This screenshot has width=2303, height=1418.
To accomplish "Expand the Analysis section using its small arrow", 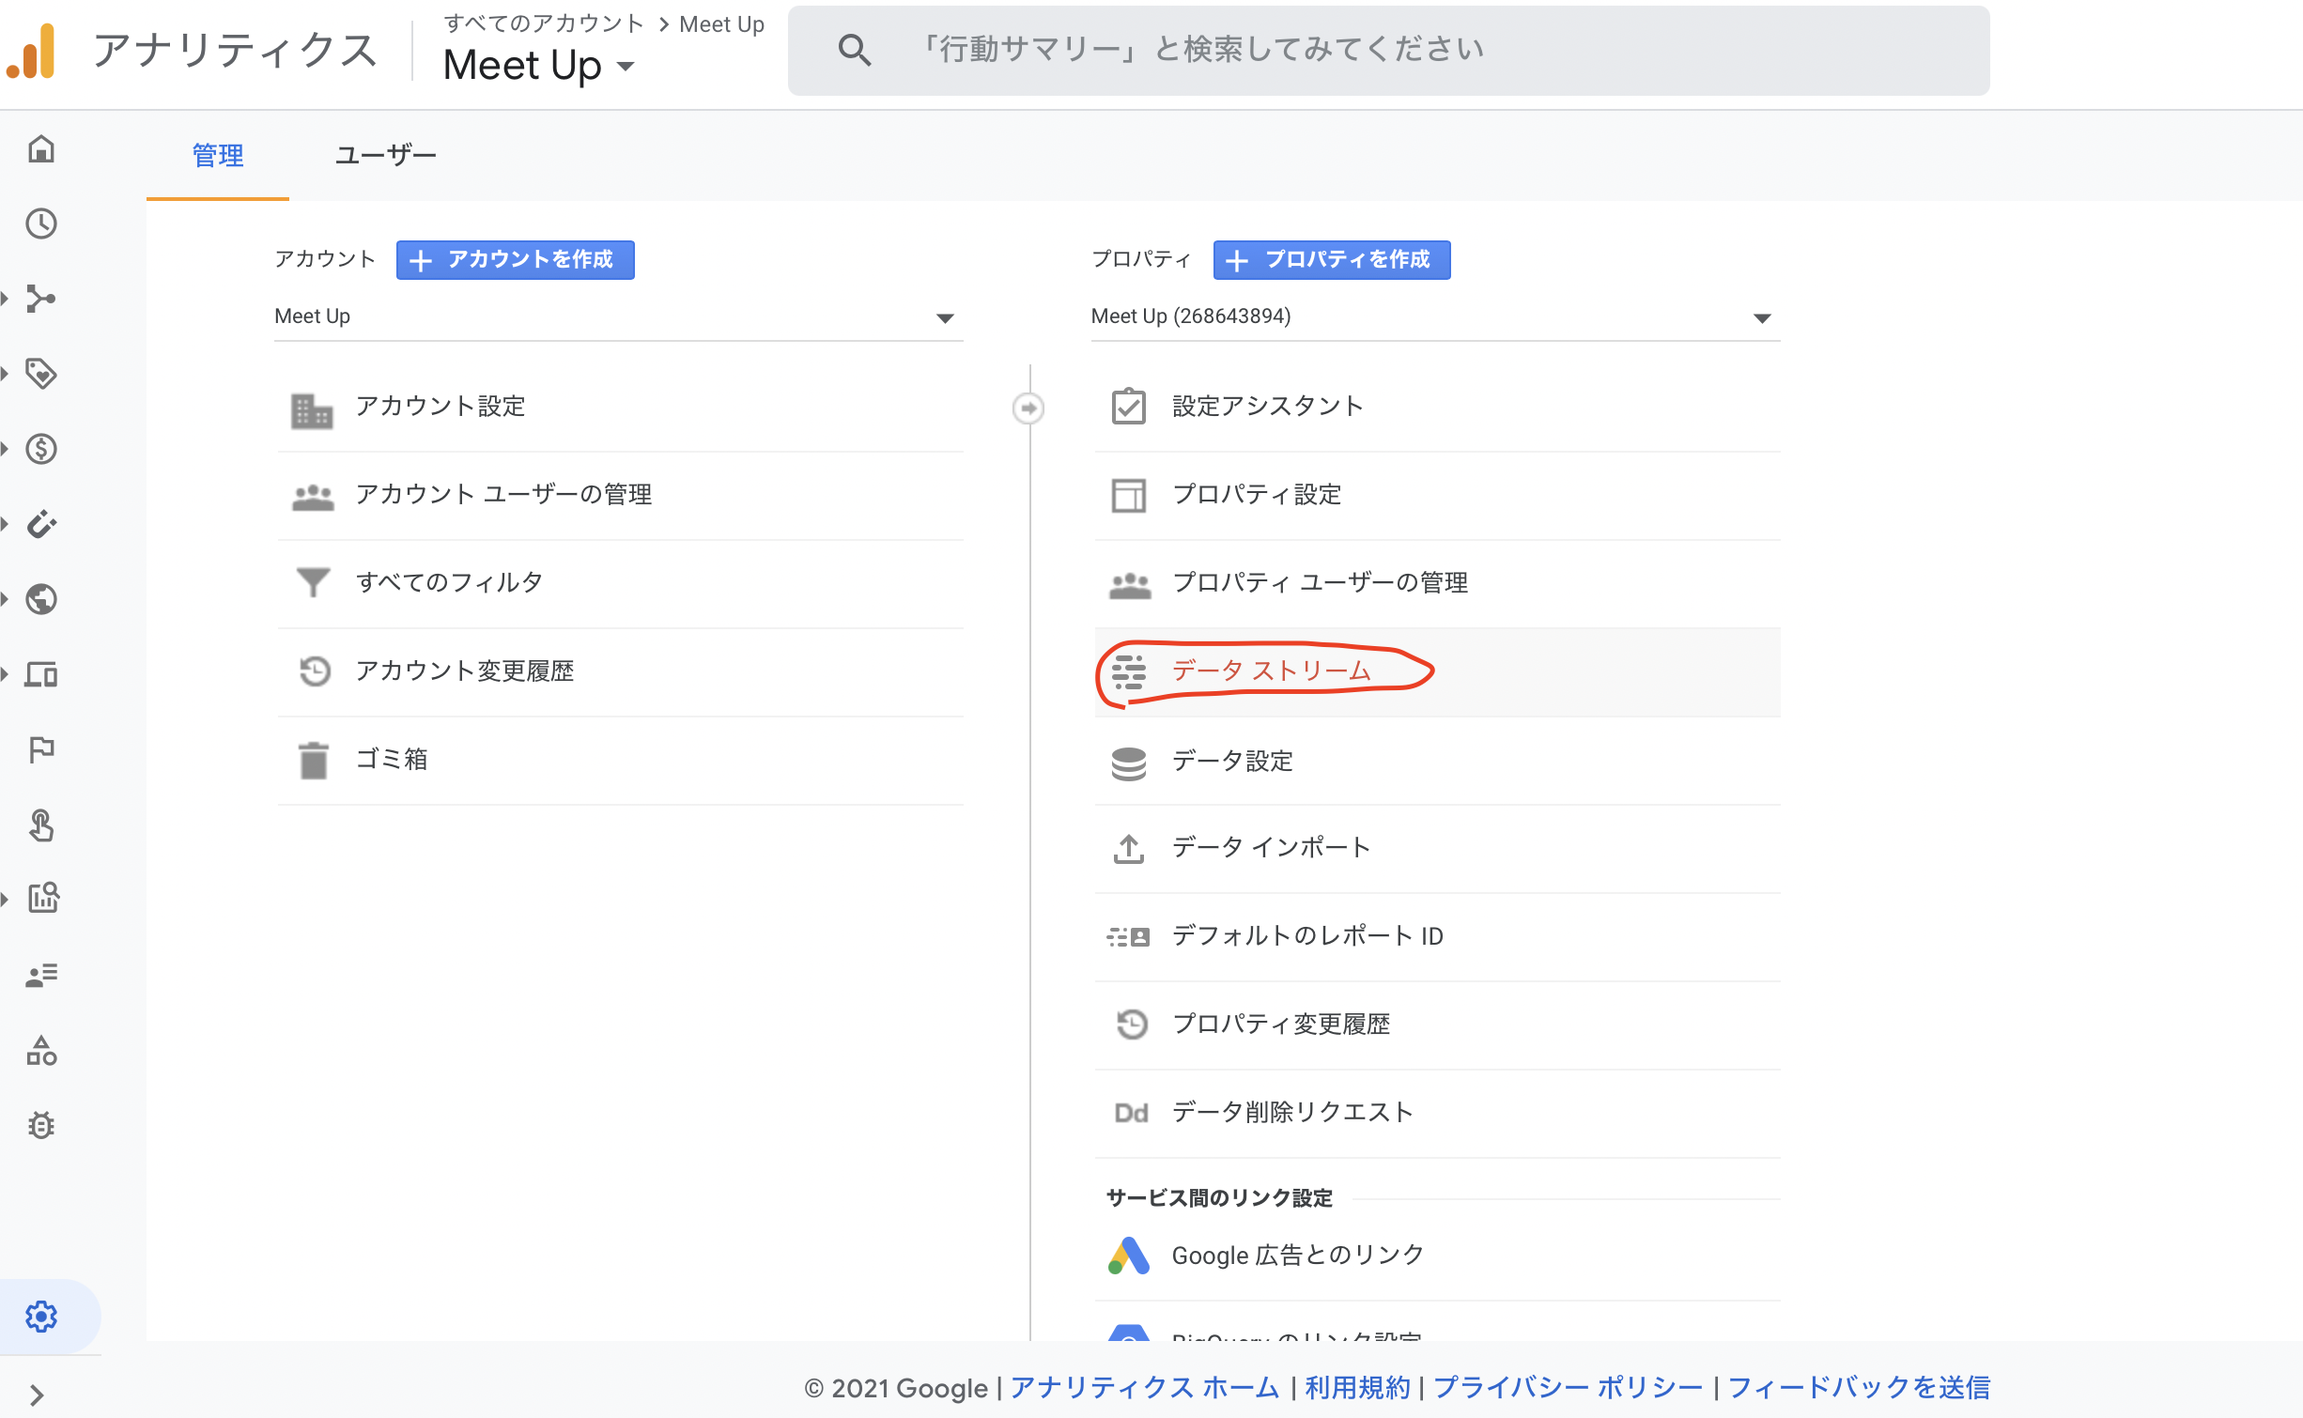I will click(x=6, y=900).
